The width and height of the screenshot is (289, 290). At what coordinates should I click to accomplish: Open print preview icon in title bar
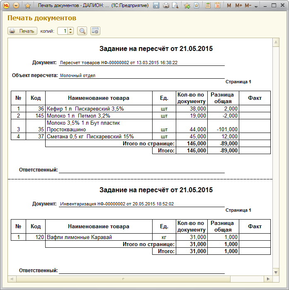[x=175, y=5]
